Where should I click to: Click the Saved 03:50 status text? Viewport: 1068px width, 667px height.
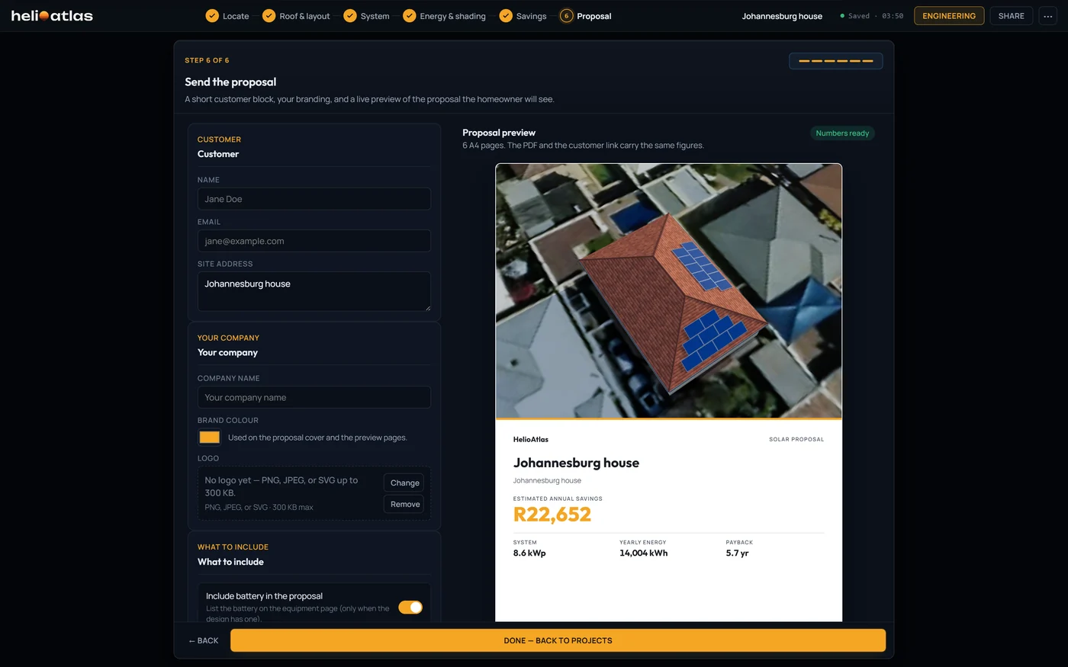(x=871, y=16)
